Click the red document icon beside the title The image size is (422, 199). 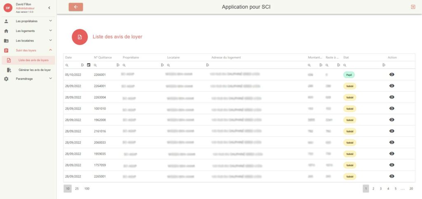point(80,37)
